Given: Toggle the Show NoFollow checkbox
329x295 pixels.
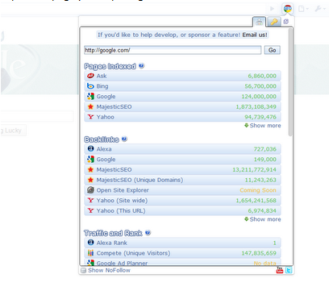Looking at the screenshot, I should [x=83, y=270].
